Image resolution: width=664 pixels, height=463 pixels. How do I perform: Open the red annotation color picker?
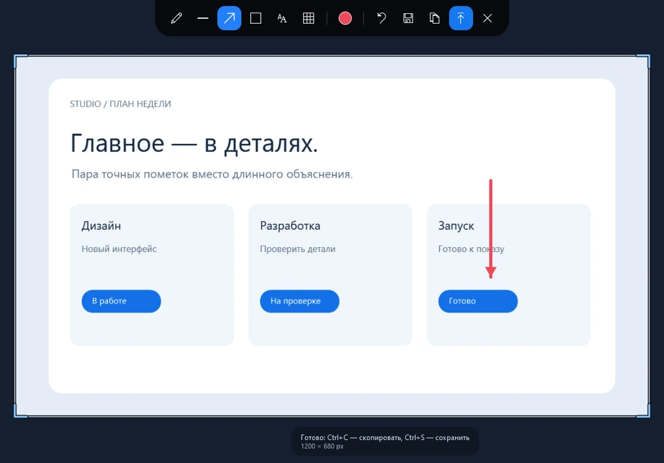pos(345,18)
